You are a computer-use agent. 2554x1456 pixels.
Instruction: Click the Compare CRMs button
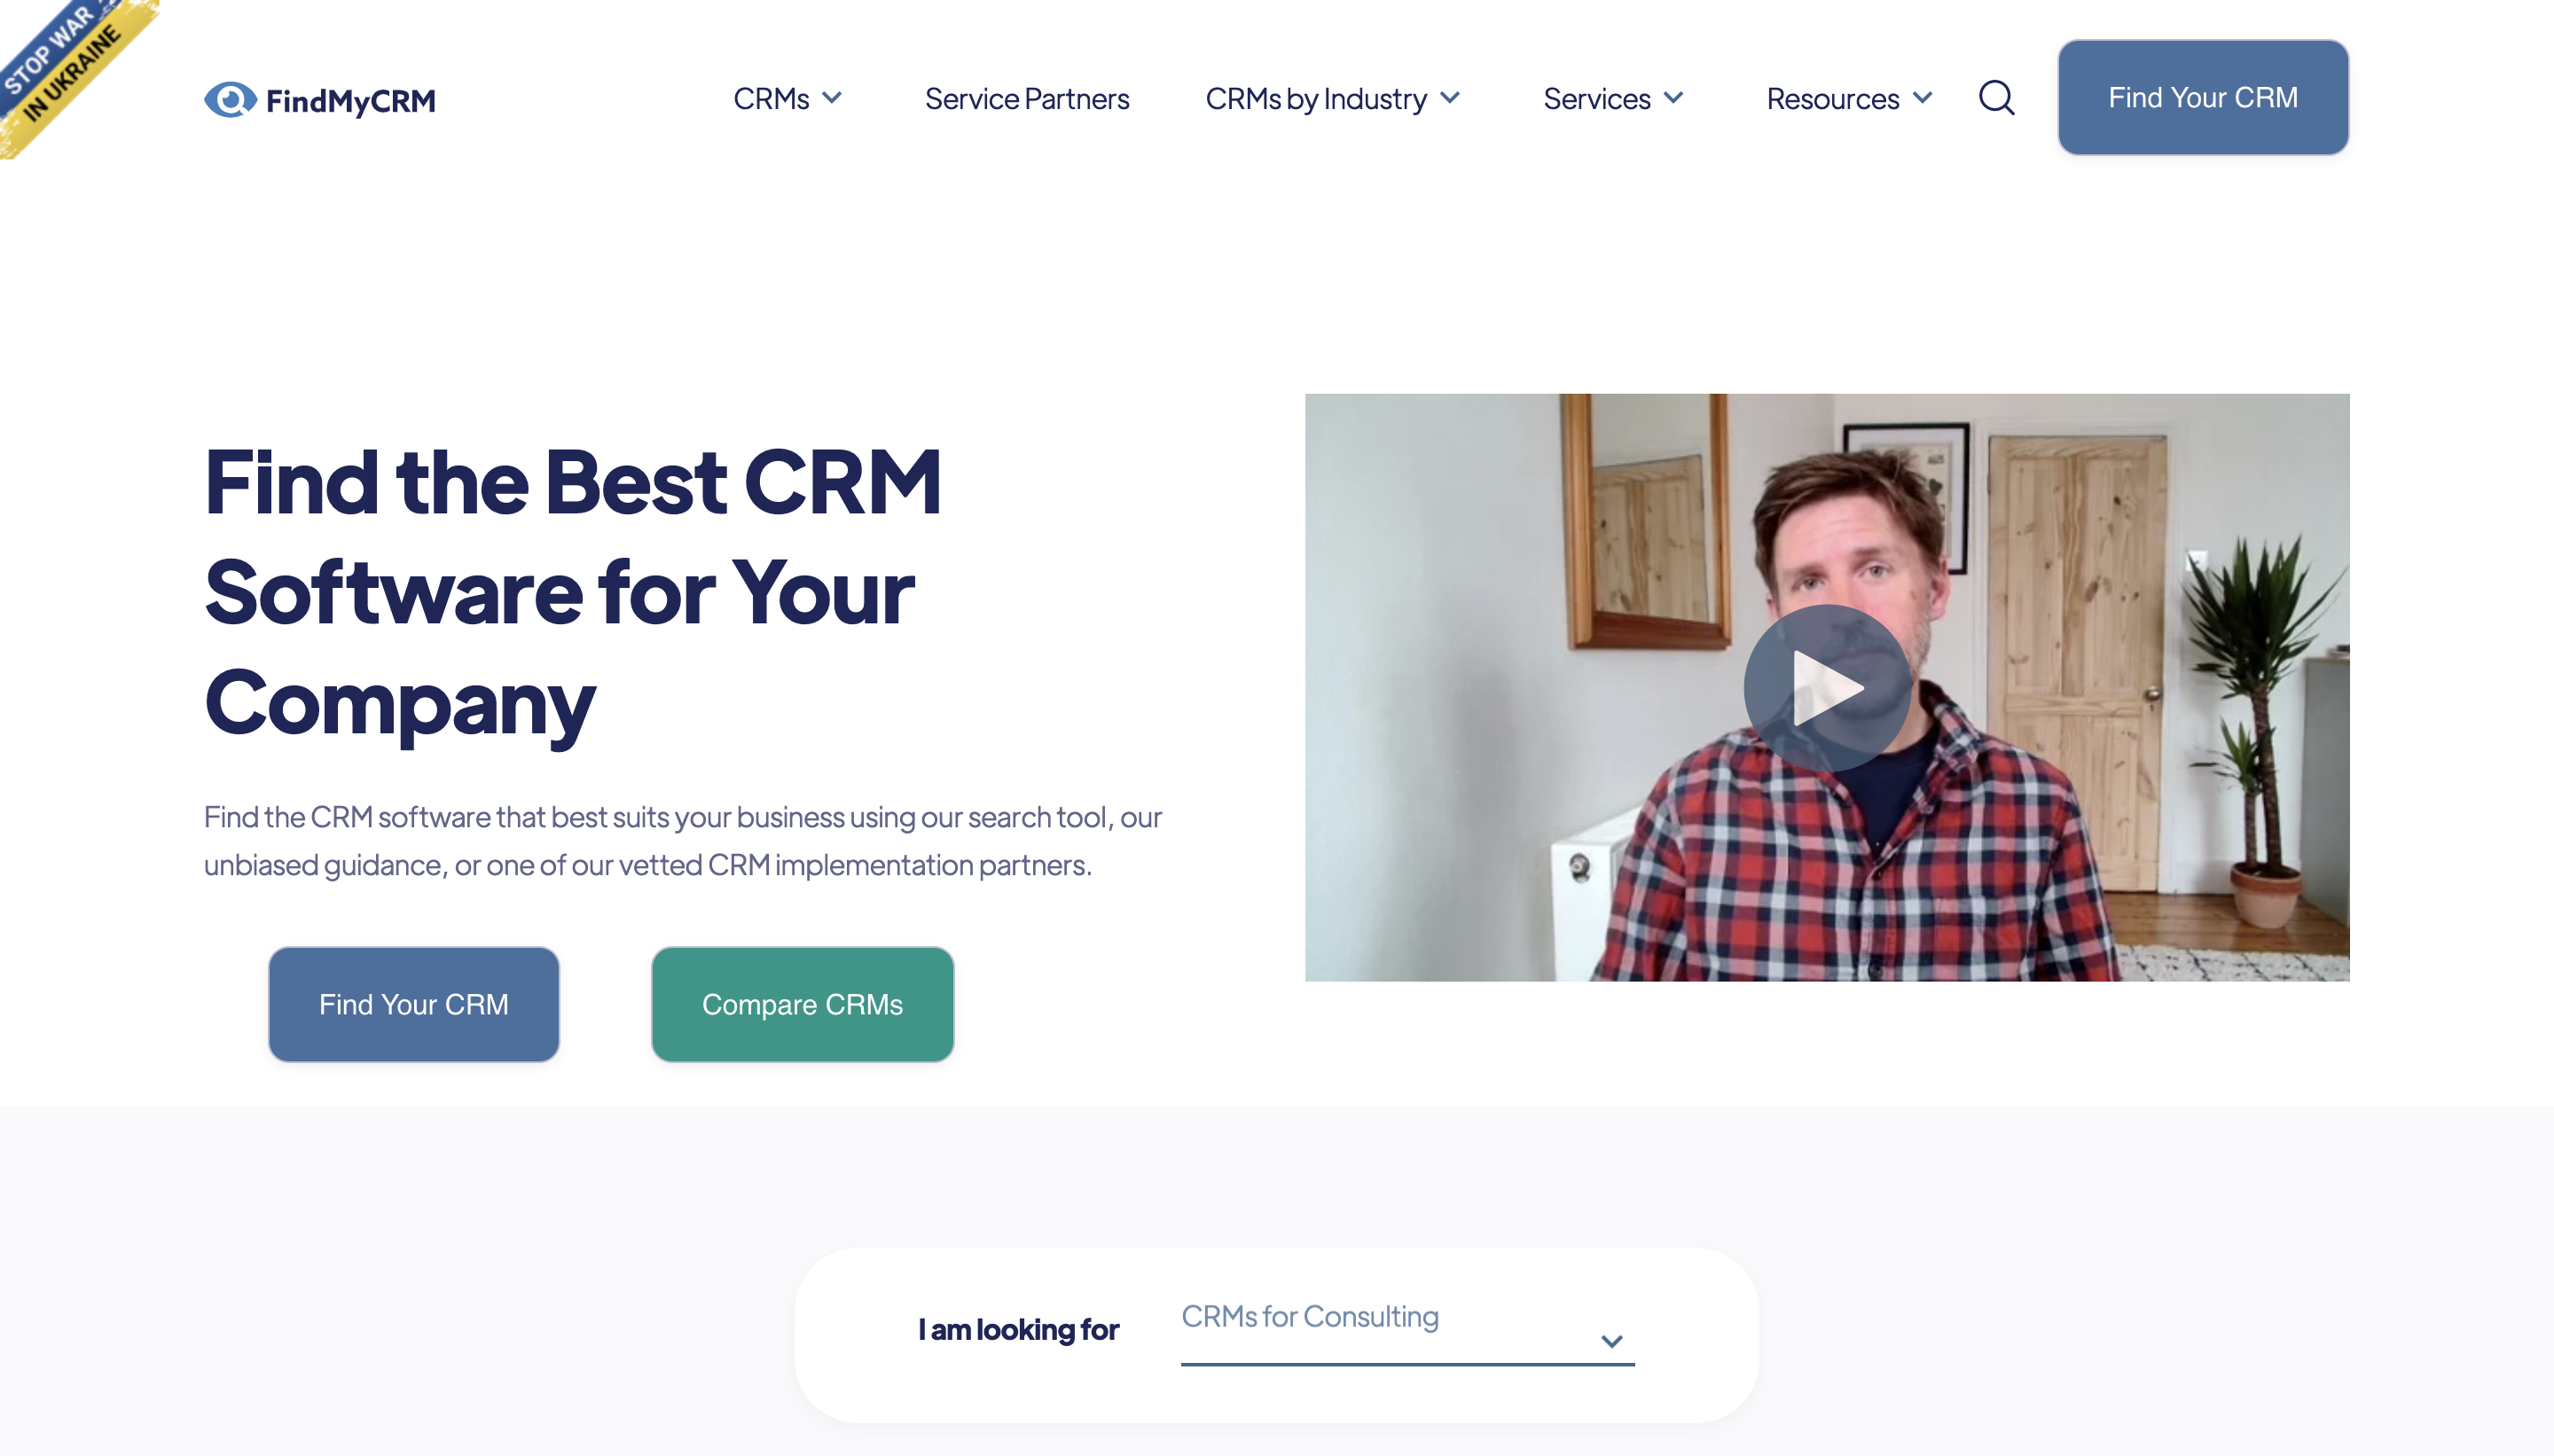pyautogui.click(x=802, y=1004)
